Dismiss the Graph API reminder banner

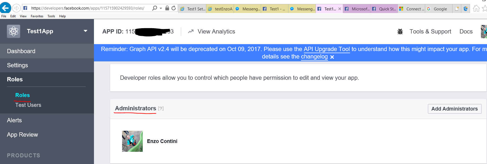[332, 57]
